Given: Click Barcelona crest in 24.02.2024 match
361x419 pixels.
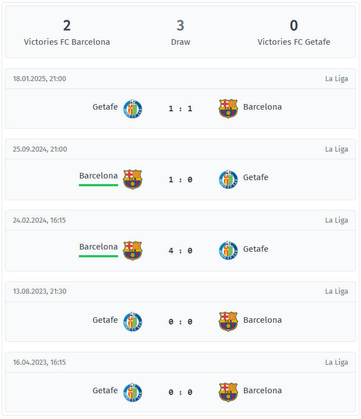Looking at the screenshot, I should 133,251.
